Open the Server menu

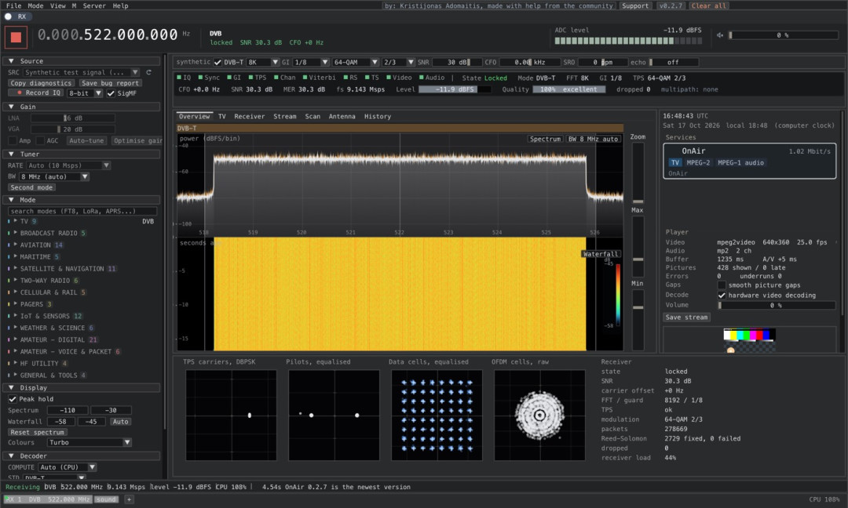pyautogui.click(x=94, y=6)
